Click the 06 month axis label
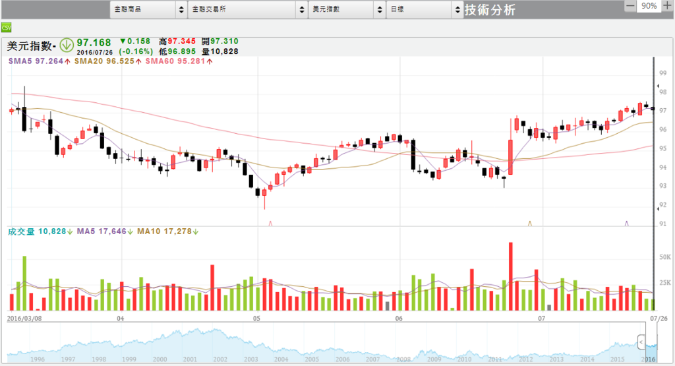The height and width of the screenshot is (366, 675). 399,319
